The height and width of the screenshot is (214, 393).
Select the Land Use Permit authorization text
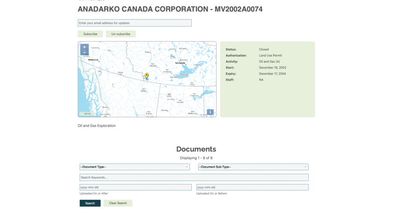[x=271, y=55]
